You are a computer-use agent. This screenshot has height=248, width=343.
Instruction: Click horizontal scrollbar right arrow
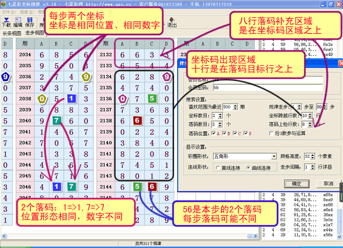(x=256, y=236)
